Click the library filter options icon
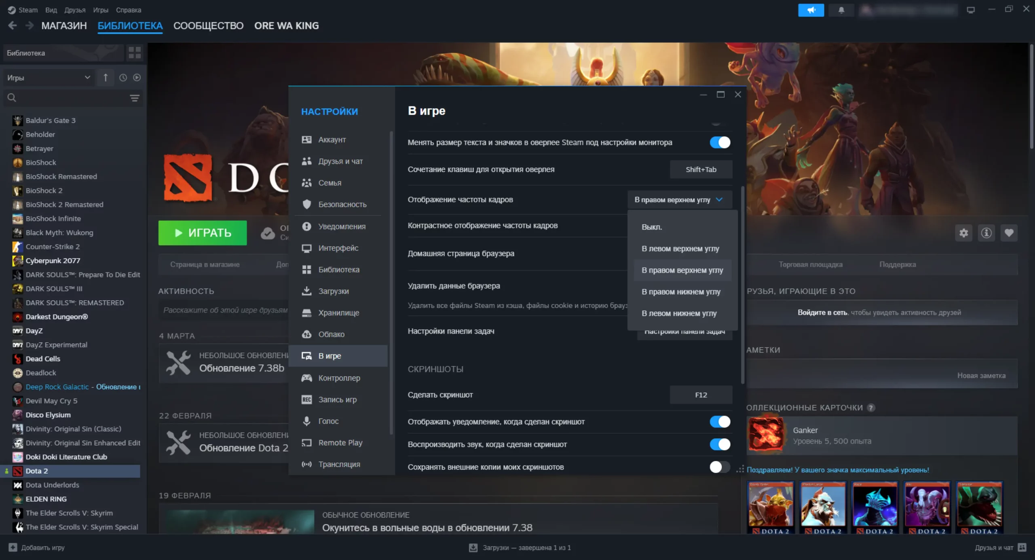 (x=135, y=98)
